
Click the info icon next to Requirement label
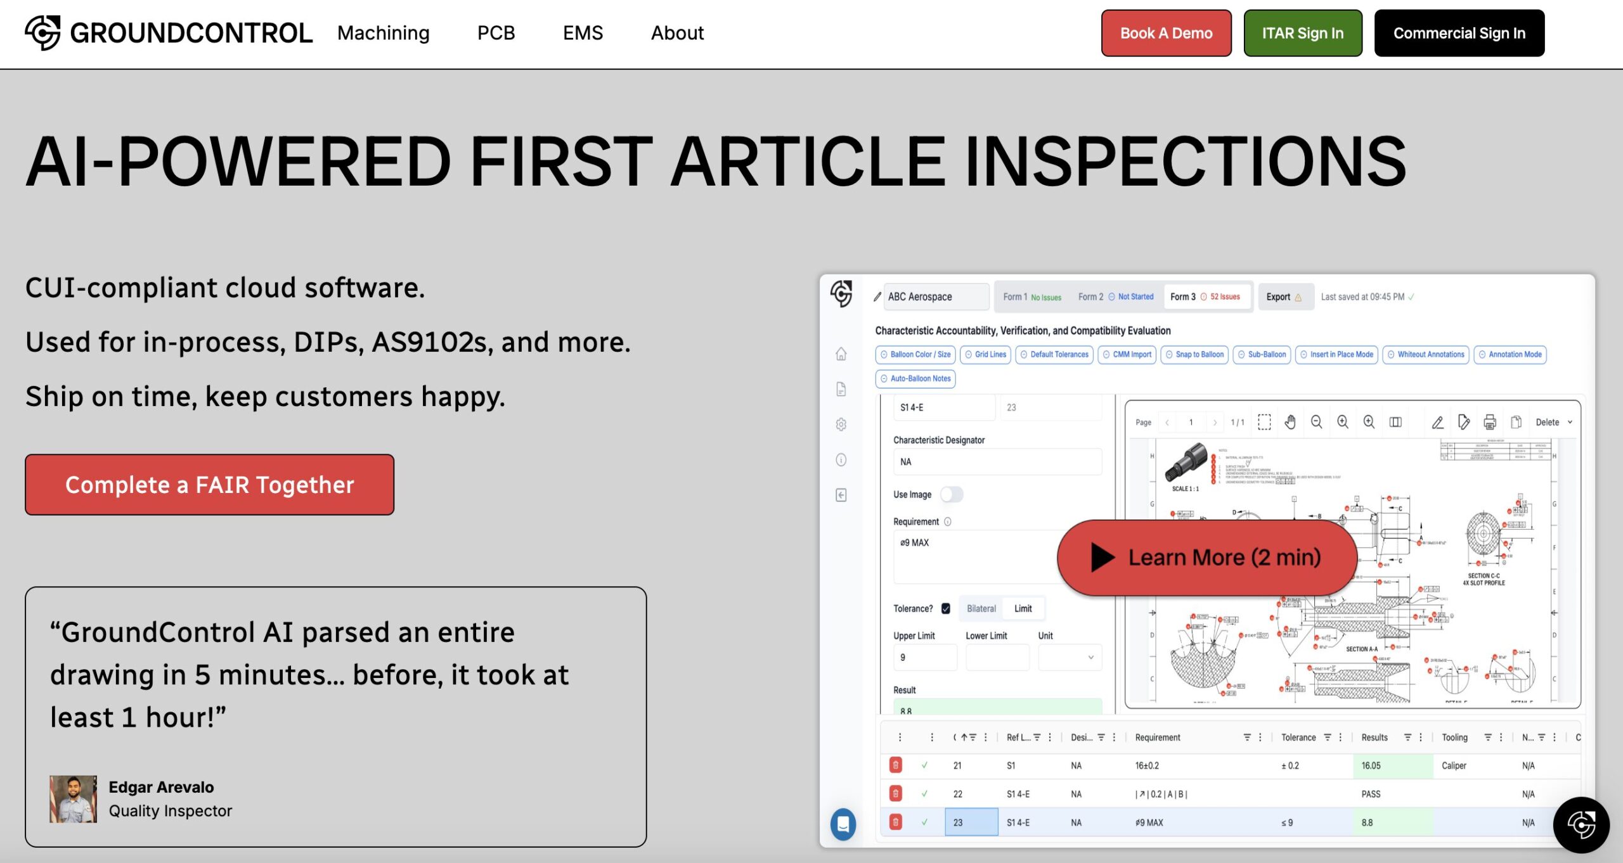948,521
